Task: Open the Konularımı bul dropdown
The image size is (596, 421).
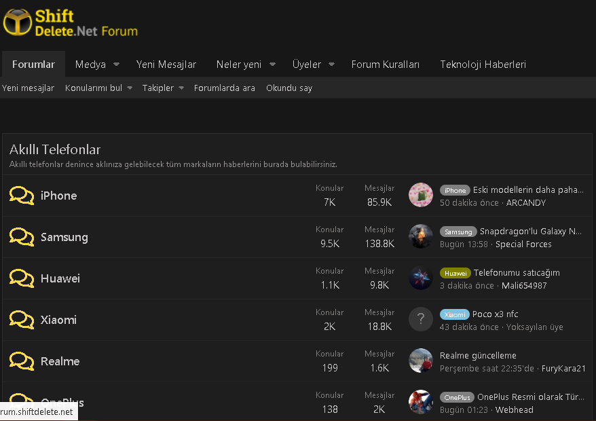Action: point(129,88)
